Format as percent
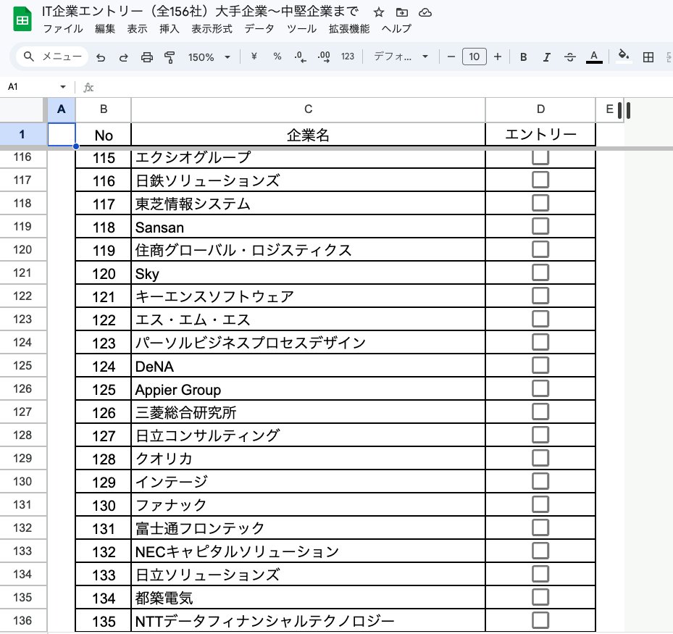The height and width of the screenshot is (634, 673). (277, 57)
